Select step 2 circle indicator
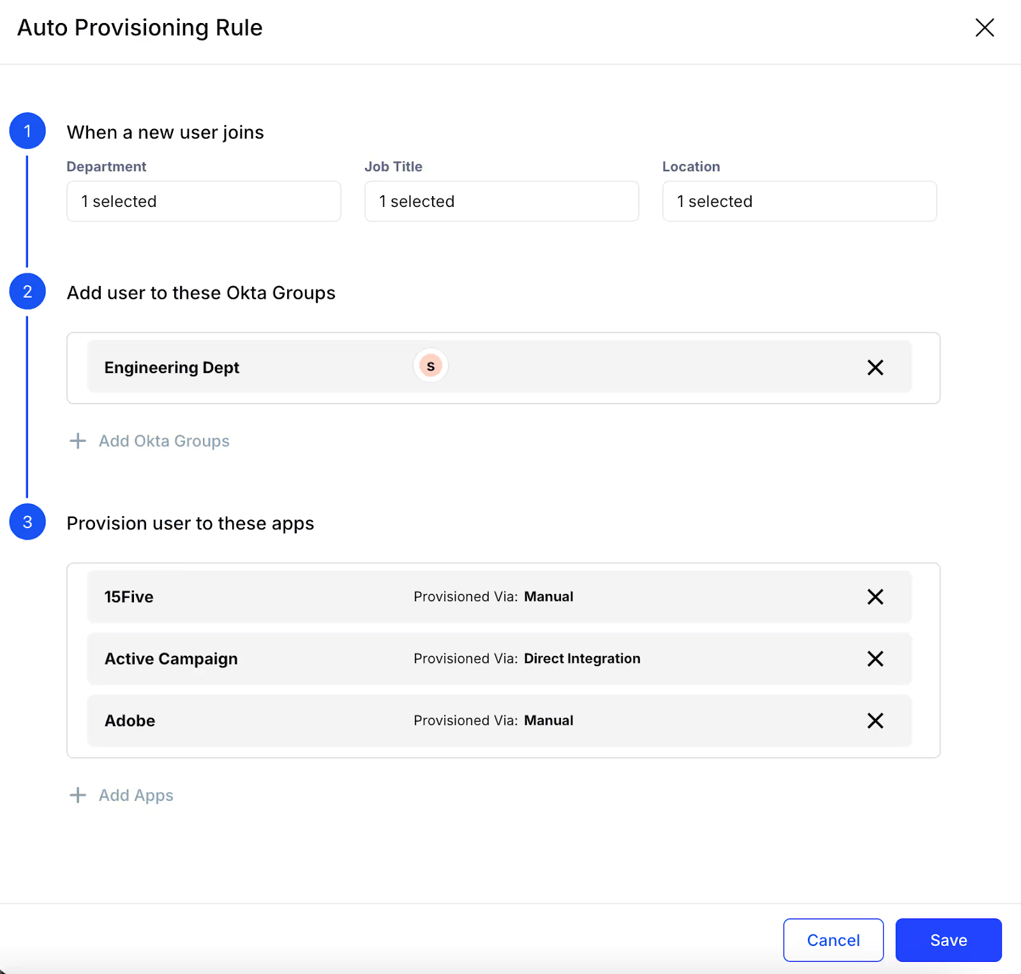 tap(27, 292)
